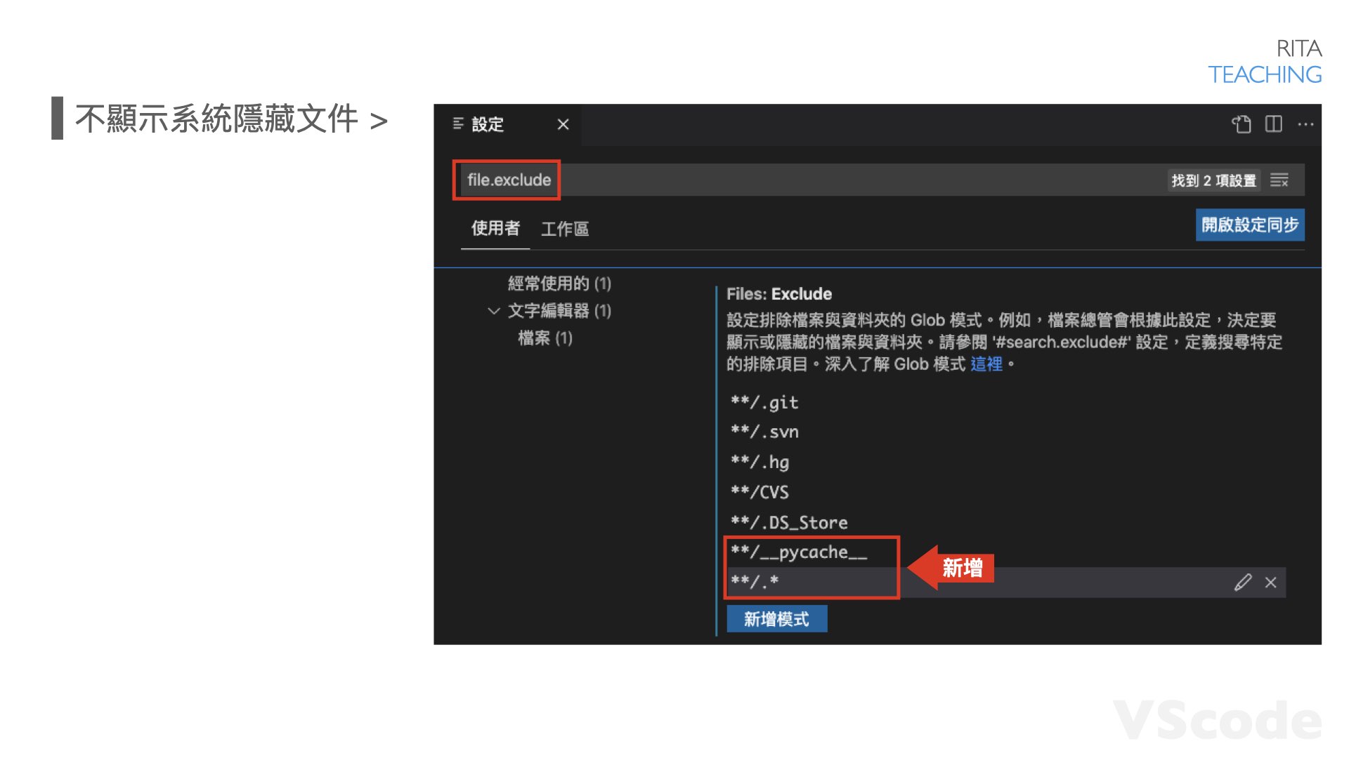Screen dimensions: 1349x758
Task: Open the More Actions ellipsis menu
Action: [1305, 124]
